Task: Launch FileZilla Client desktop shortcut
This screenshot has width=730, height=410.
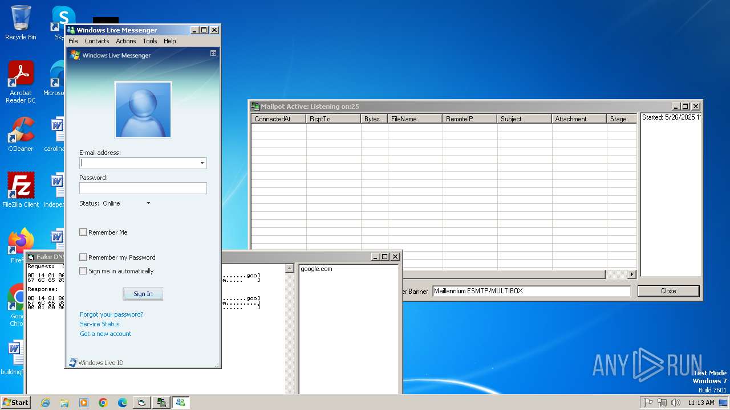Action: click(21, 190)
